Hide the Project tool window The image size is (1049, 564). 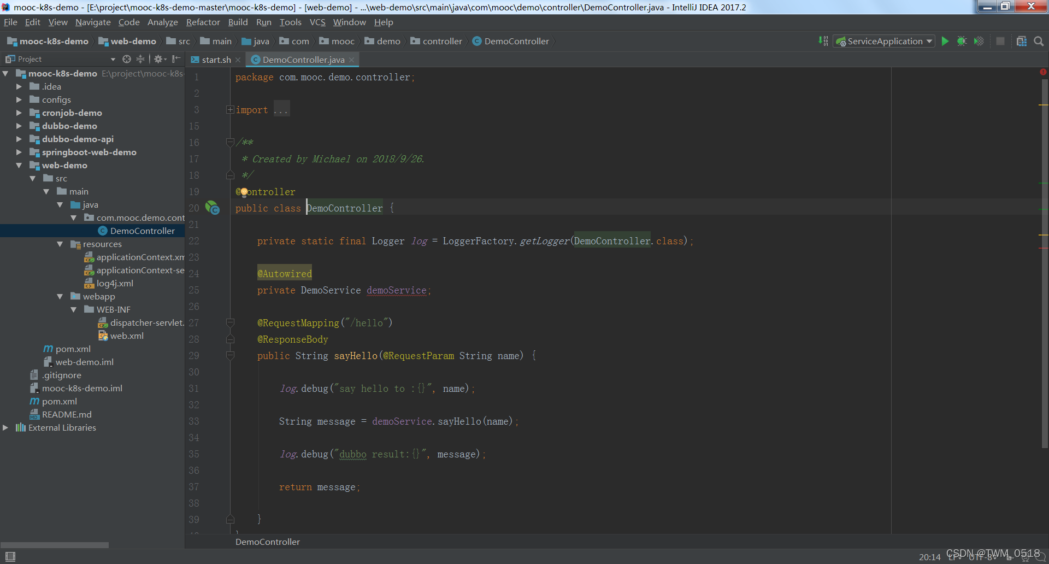[176, 59]
